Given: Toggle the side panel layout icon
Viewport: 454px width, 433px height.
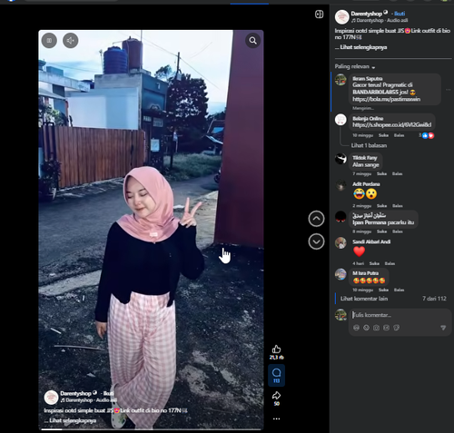Looking at the screenshot, I should click(319, 15).
